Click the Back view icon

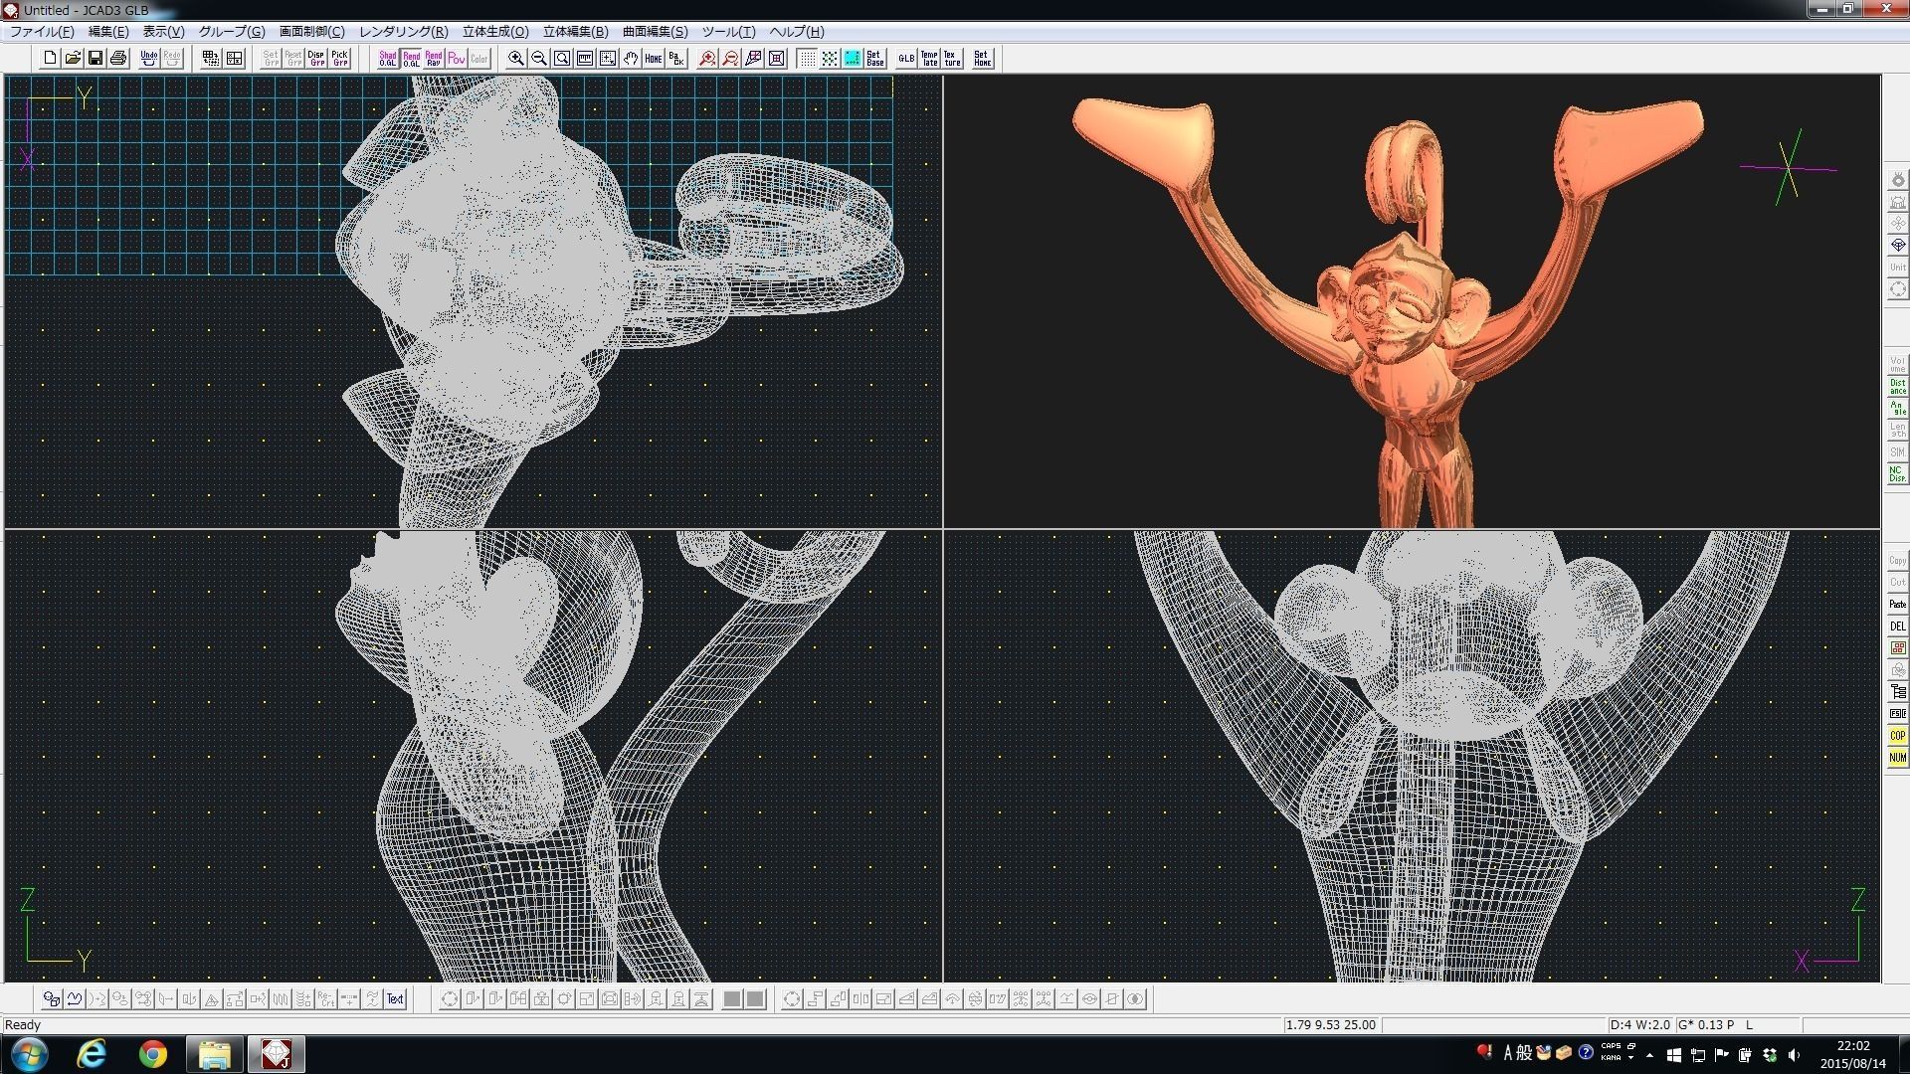(x=676, y=59)
